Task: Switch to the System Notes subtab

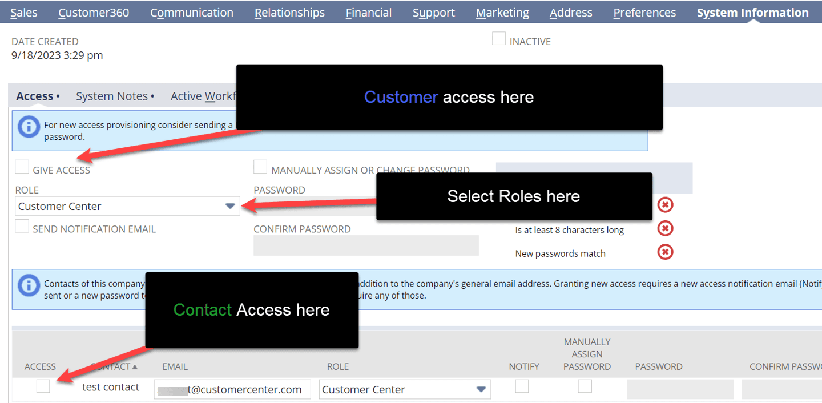Action: point(112,96)
